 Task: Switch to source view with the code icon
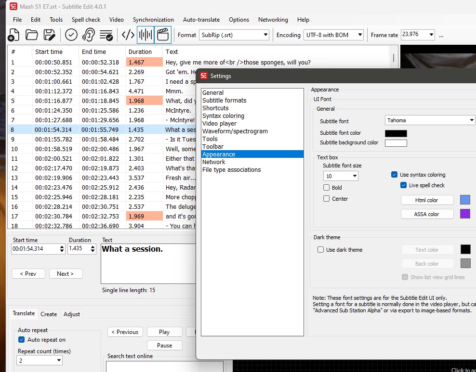(128, 35)
